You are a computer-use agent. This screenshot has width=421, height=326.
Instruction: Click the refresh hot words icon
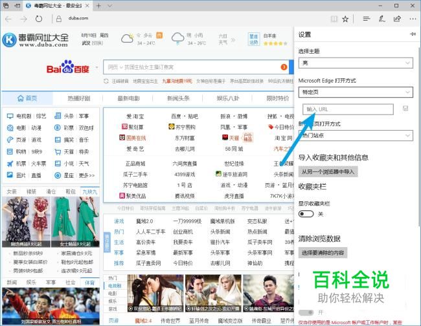[x=106, y=81]
